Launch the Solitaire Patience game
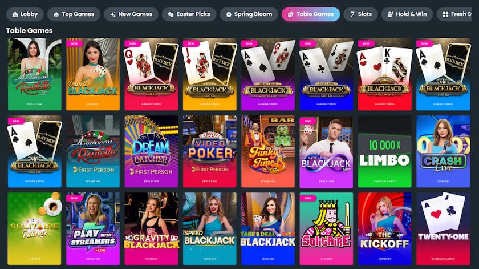 tap(35, 228)
